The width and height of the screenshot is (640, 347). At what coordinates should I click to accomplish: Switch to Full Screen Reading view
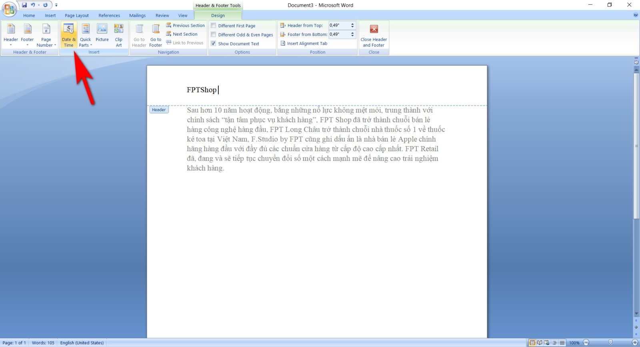pyautogui.click(x=540, y=343)
